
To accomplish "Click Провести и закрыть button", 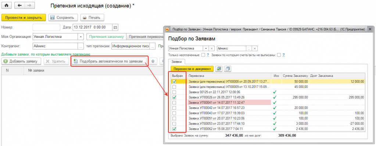I will click(24, 18).
